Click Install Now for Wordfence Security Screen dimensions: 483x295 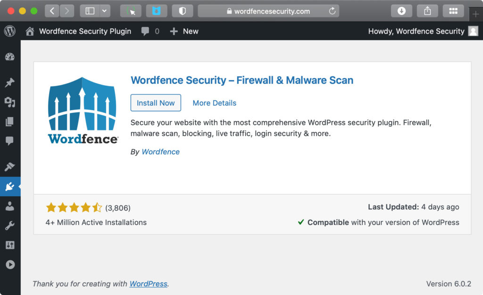click(x=156, y=103)
